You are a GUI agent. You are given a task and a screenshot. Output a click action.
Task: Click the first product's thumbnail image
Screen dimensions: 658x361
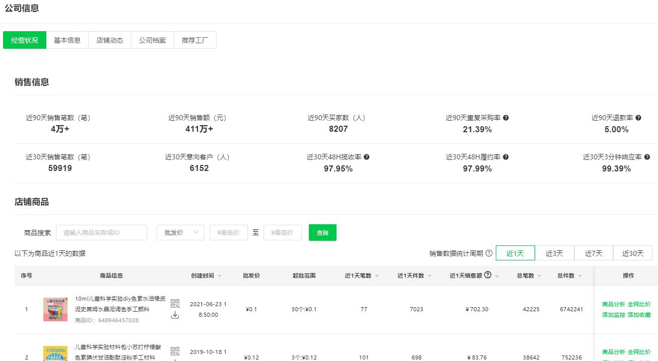point(55,309)
